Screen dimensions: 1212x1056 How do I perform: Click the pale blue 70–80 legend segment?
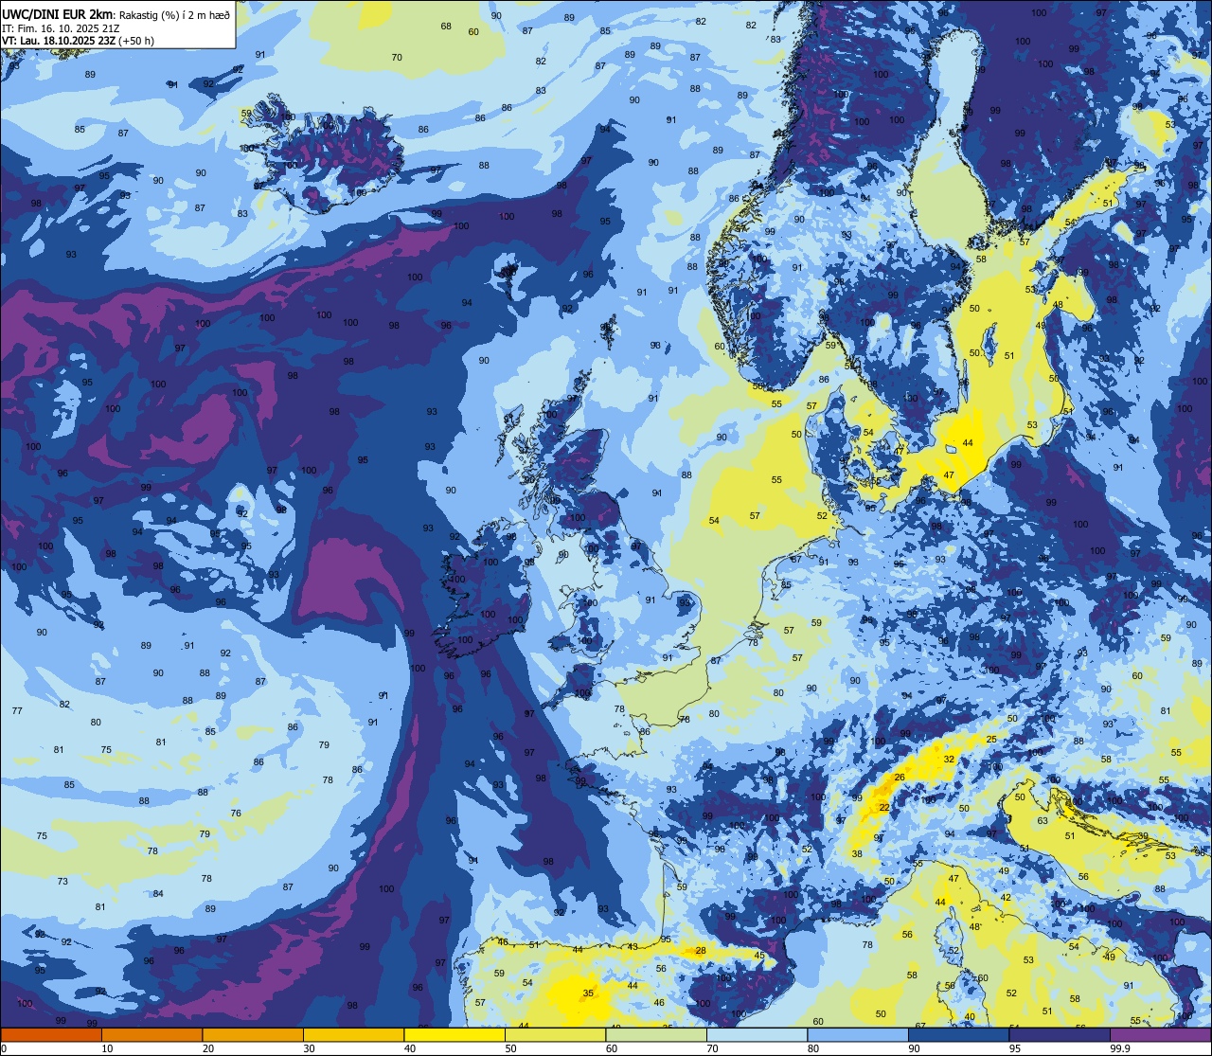coord(757,1034)
